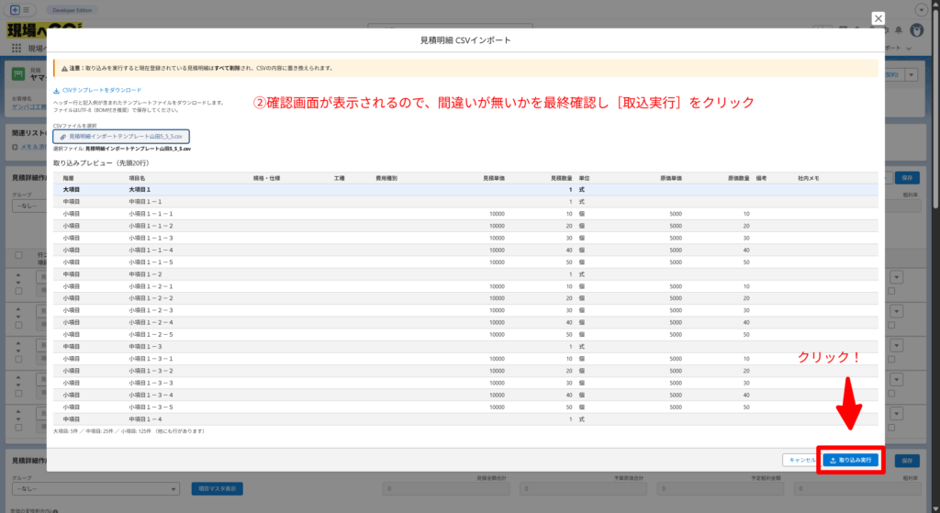Click the selected CSV file chooser button
Screen dimensions: 940x513
[x=121, y=136]
